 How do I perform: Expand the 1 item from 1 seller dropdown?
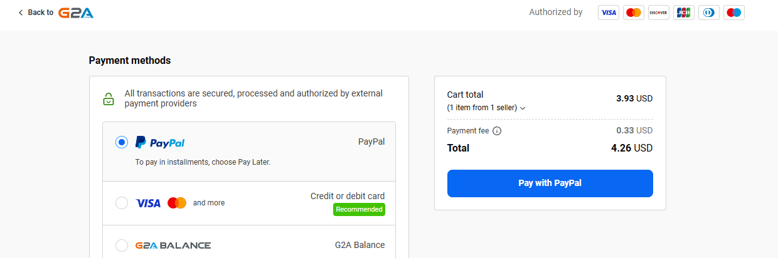[x=486, y=108]
